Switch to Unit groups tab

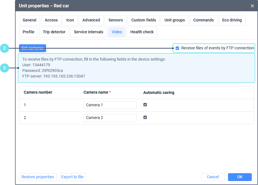click(x=175, y=20)
